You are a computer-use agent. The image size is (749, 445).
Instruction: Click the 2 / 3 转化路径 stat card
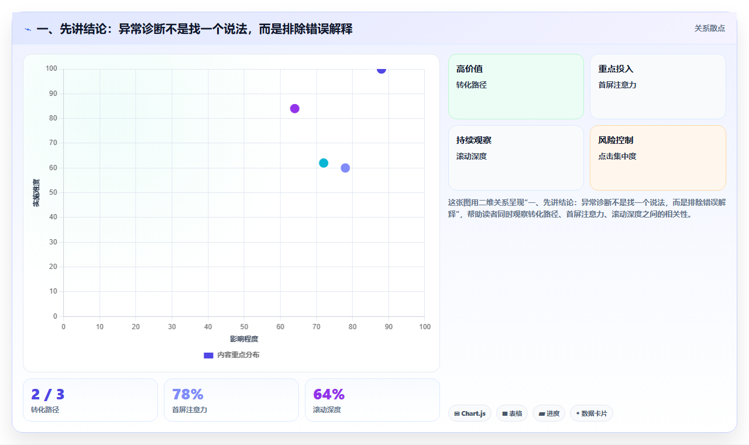tap(90, 400)
